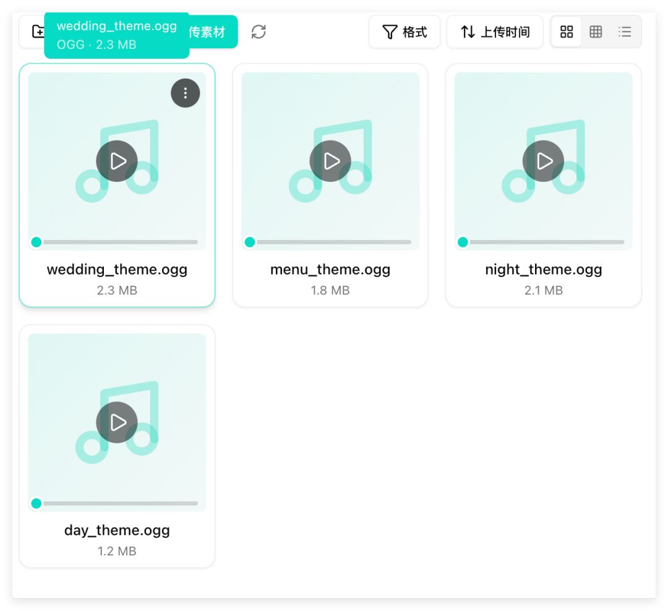Click the wedding_theme.ogg tooltip popup
Screen dimensions: 668x611
(117, 35)
